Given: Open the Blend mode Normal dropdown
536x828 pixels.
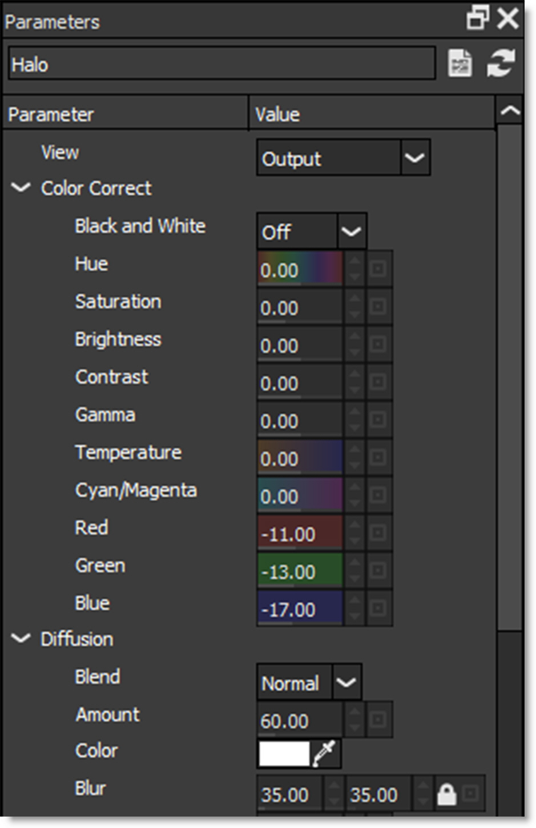Looking at the screenshot, I should (x=346, y=682).
